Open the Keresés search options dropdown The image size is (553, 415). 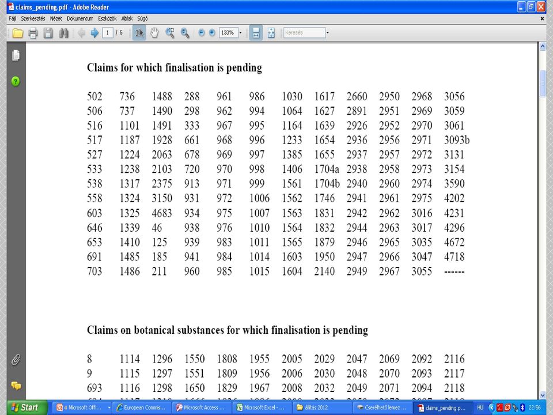pos(328,33)
